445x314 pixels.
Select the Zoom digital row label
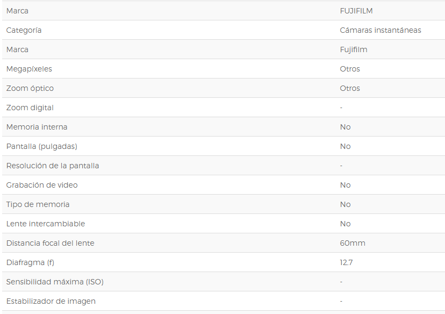click(x=30, y=108)
